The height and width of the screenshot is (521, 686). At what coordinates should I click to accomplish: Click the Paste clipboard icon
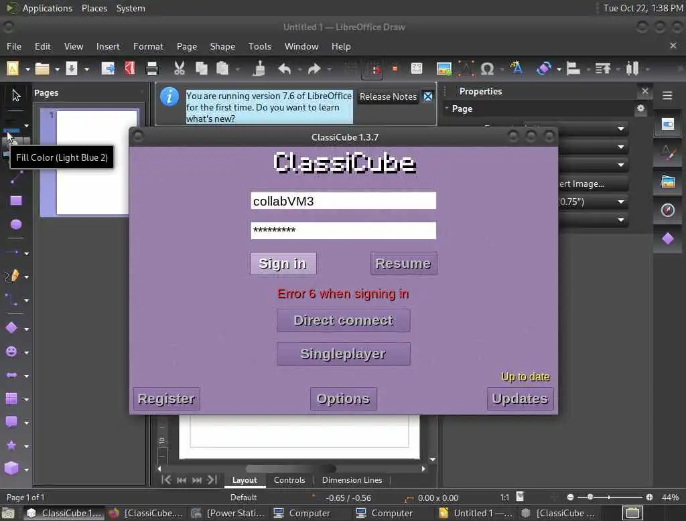222,69
